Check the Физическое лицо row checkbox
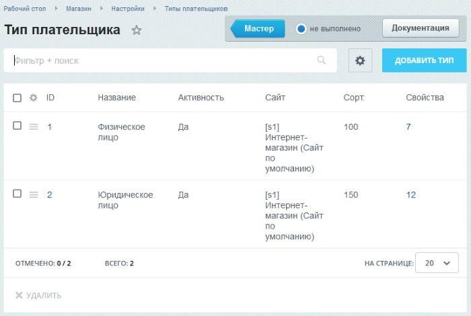 tap(17, 126)
